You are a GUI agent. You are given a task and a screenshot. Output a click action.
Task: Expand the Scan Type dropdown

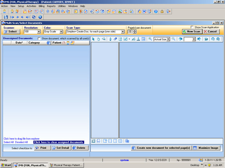tap(122, 32)
